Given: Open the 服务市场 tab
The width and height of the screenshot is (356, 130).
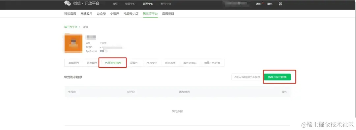Looking at the screenshot, I should point(170,63).
